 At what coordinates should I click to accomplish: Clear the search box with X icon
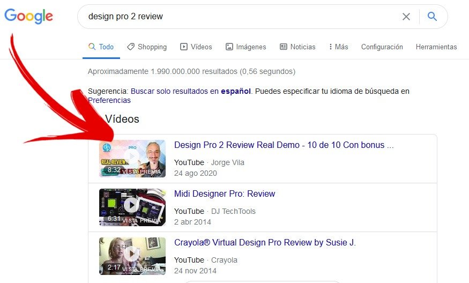pyautogui.click(x=406, y=17)
